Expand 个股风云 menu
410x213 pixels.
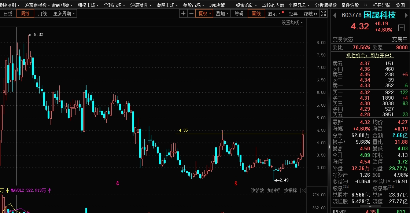tap(299, 5)
